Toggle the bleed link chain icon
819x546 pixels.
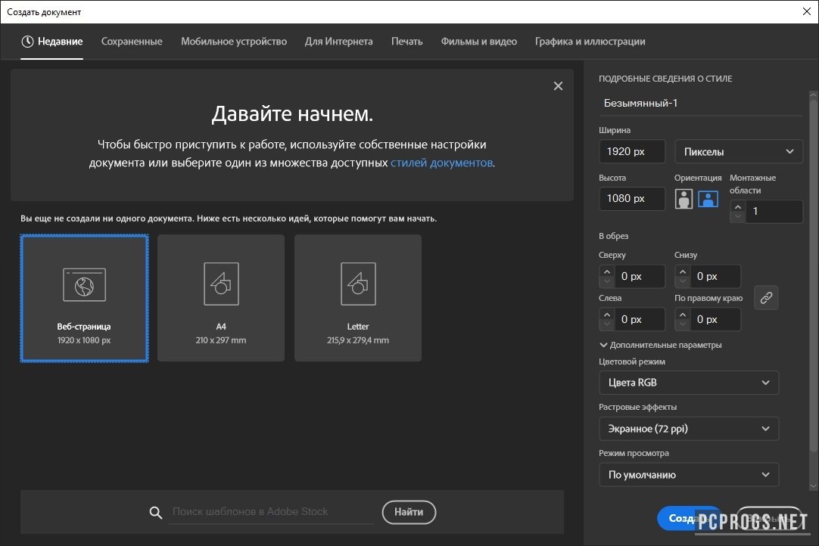click(766, 297)
